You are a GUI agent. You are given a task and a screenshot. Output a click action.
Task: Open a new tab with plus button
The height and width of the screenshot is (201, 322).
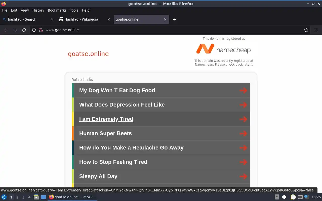(175, 19)
